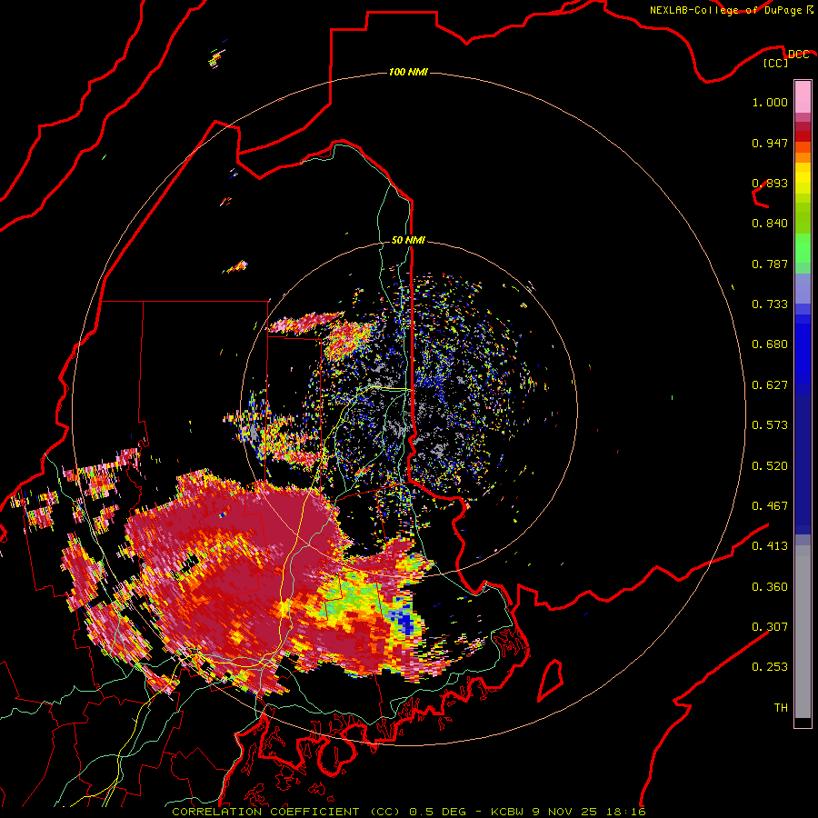Click the 1.000 legend value
This screenshot has height=818, width=818.
click(770, 102)
